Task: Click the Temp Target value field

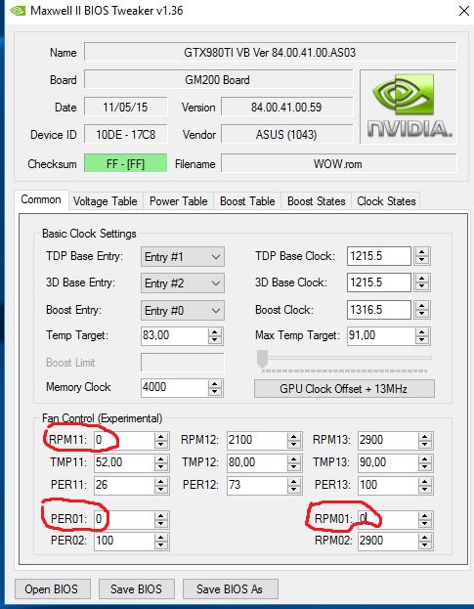Action: point(174,335)
